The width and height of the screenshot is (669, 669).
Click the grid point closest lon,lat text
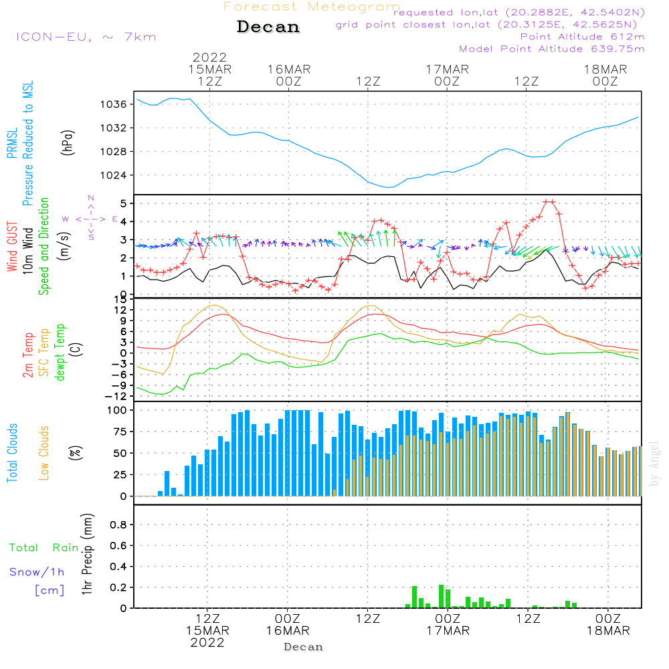486,25
